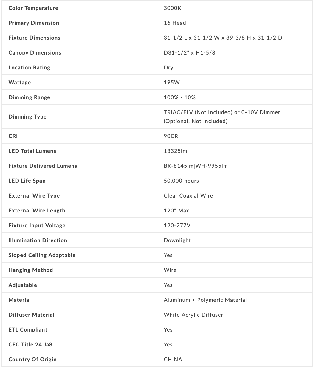Select the CHINA country of origin value
The width and height of the screenshot is (316, 370).
click(x=173, y=360)
